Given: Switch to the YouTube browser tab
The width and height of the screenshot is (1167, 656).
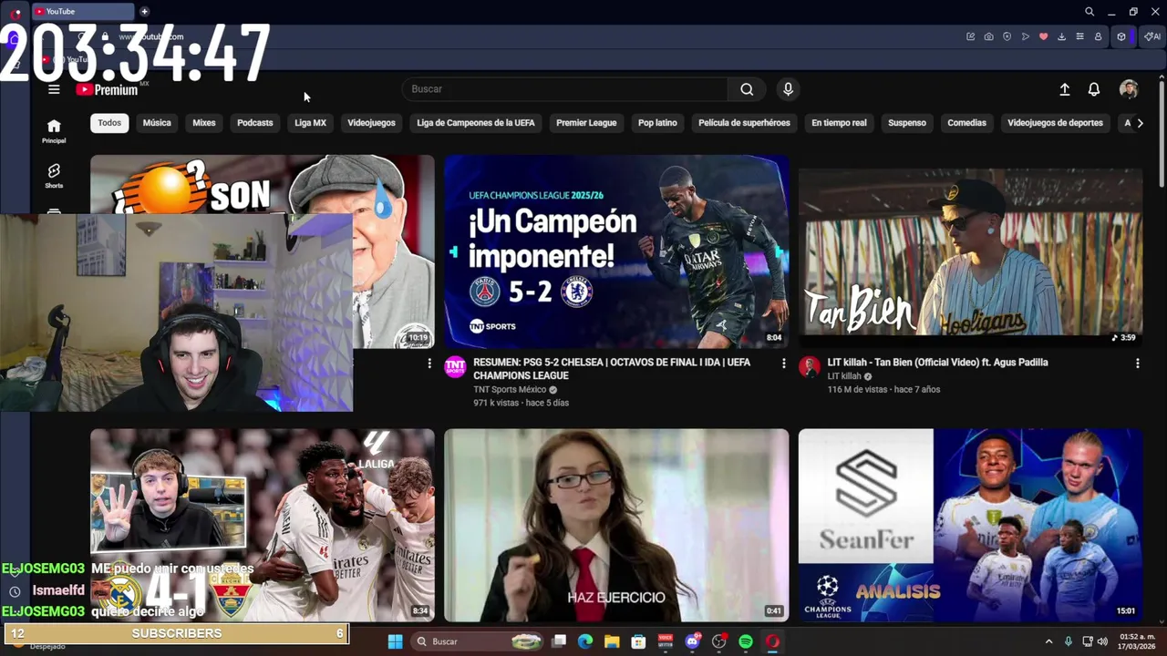Looking at the screenshot, I should [82, 12].
